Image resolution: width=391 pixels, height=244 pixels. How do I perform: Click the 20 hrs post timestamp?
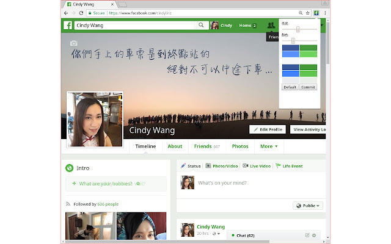[x=202, y=234]
